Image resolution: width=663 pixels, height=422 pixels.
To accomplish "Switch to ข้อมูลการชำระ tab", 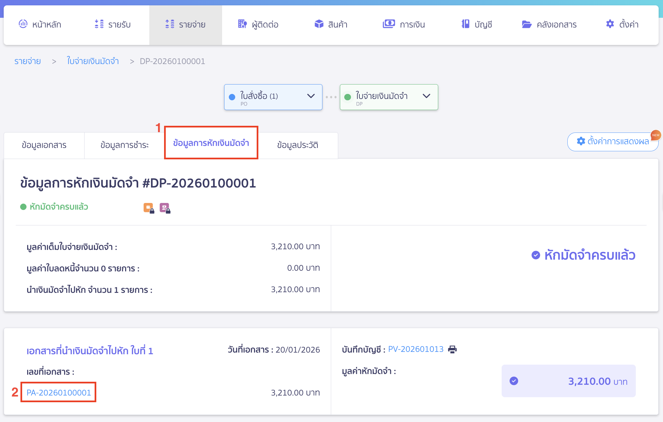I will (124, 145).
